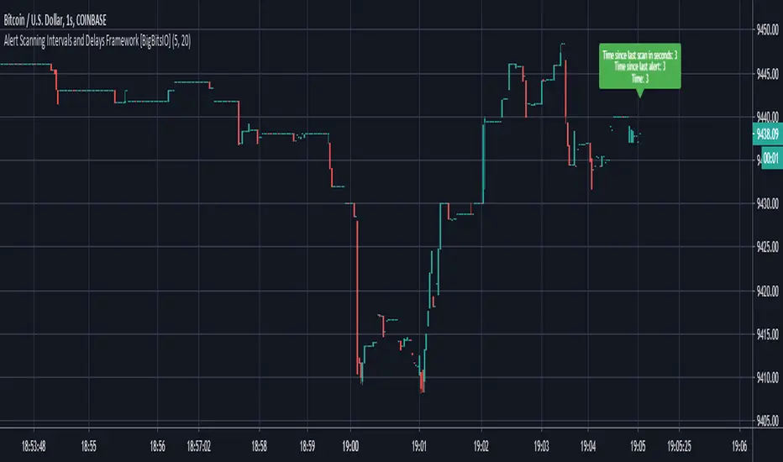The width and height of the screenshot is (783, 462).
Task: Click the 9450.00 price scale label
Action: point(765,30)
